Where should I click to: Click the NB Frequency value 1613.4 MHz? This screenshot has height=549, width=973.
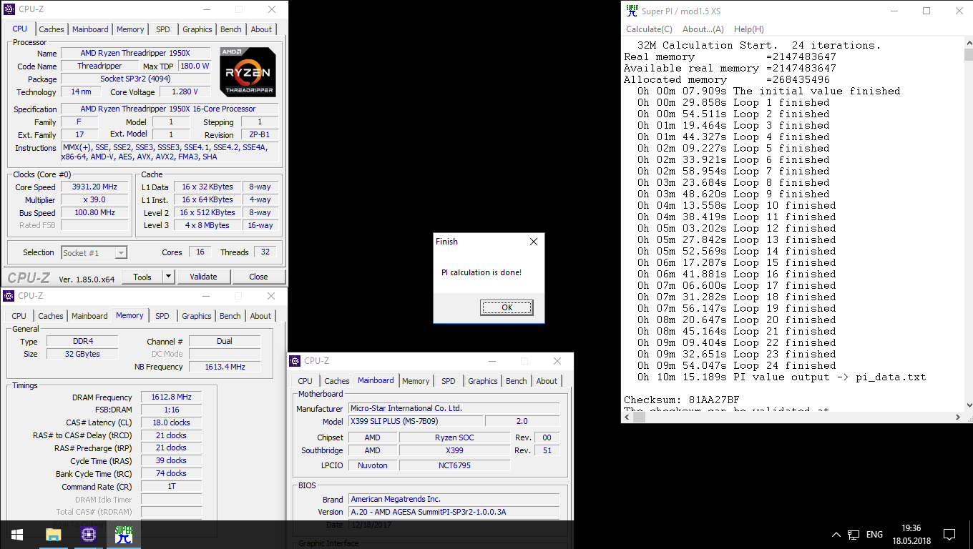[225, 367]
